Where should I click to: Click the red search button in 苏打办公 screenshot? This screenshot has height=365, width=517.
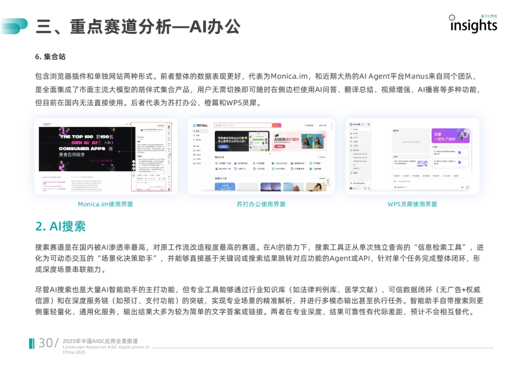[x=276, y=125]
